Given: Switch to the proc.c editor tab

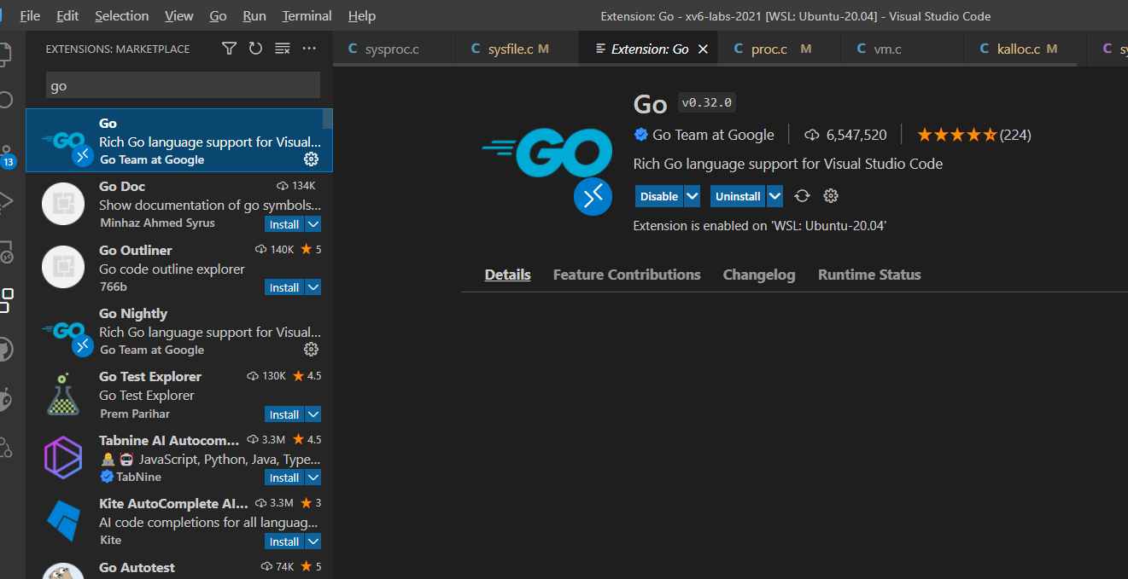Looking at the screenshot, I should click(780, 49).
